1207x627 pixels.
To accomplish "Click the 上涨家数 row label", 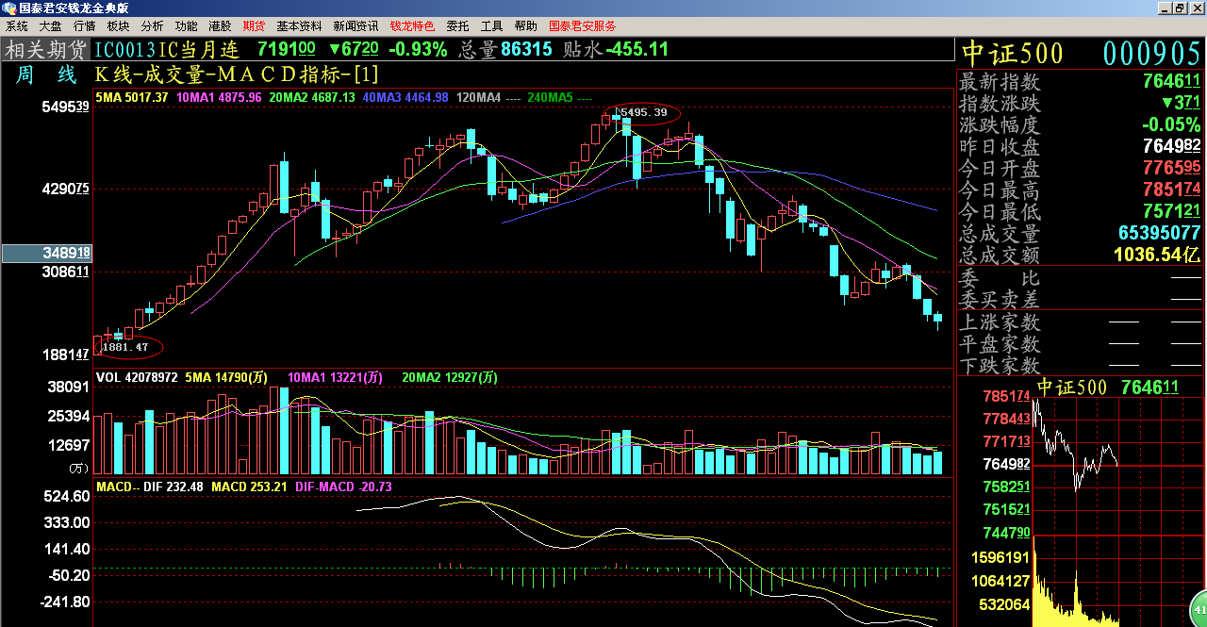I will [x=1000, y=323].
